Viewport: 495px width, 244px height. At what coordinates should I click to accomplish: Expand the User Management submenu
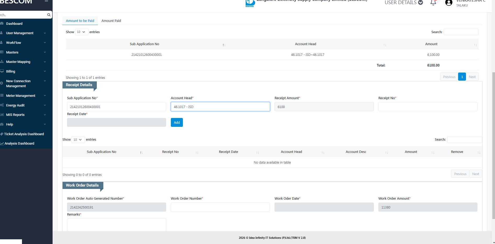pyautogui.click(x=45, y=33)
